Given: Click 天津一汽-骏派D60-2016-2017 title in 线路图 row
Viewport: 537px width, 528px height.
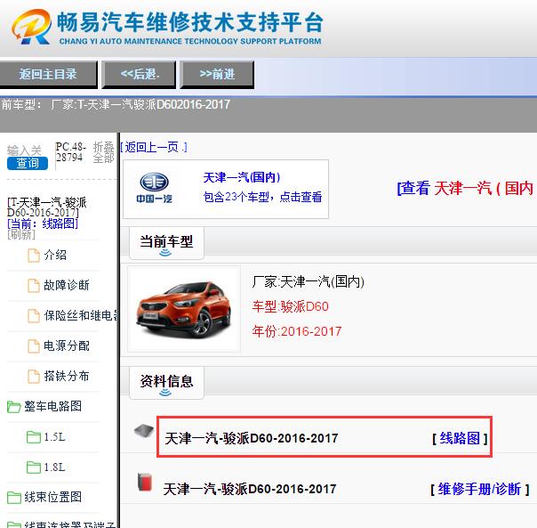Looking at the screenshot, I should pos(251,438).
